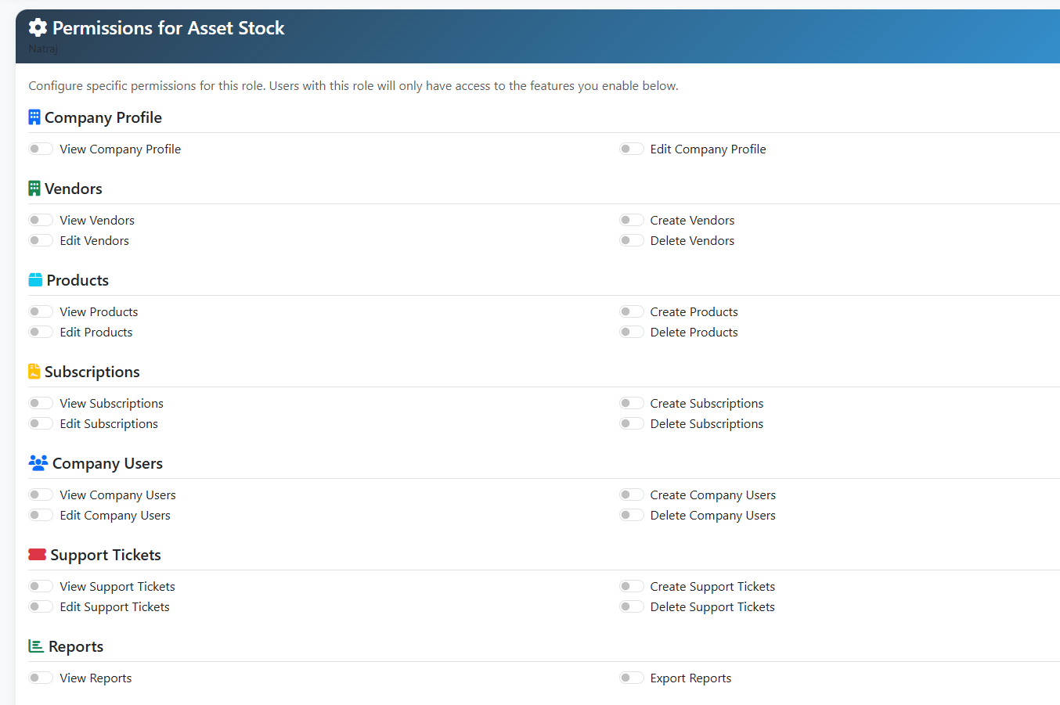Screen dimensions: 1060x705
Task: Enable Create Support Tickets switch
Action: [x=632, y=586]
